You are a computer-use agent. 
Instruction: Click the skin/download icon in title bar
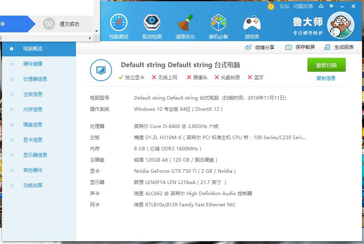[321, 6]
